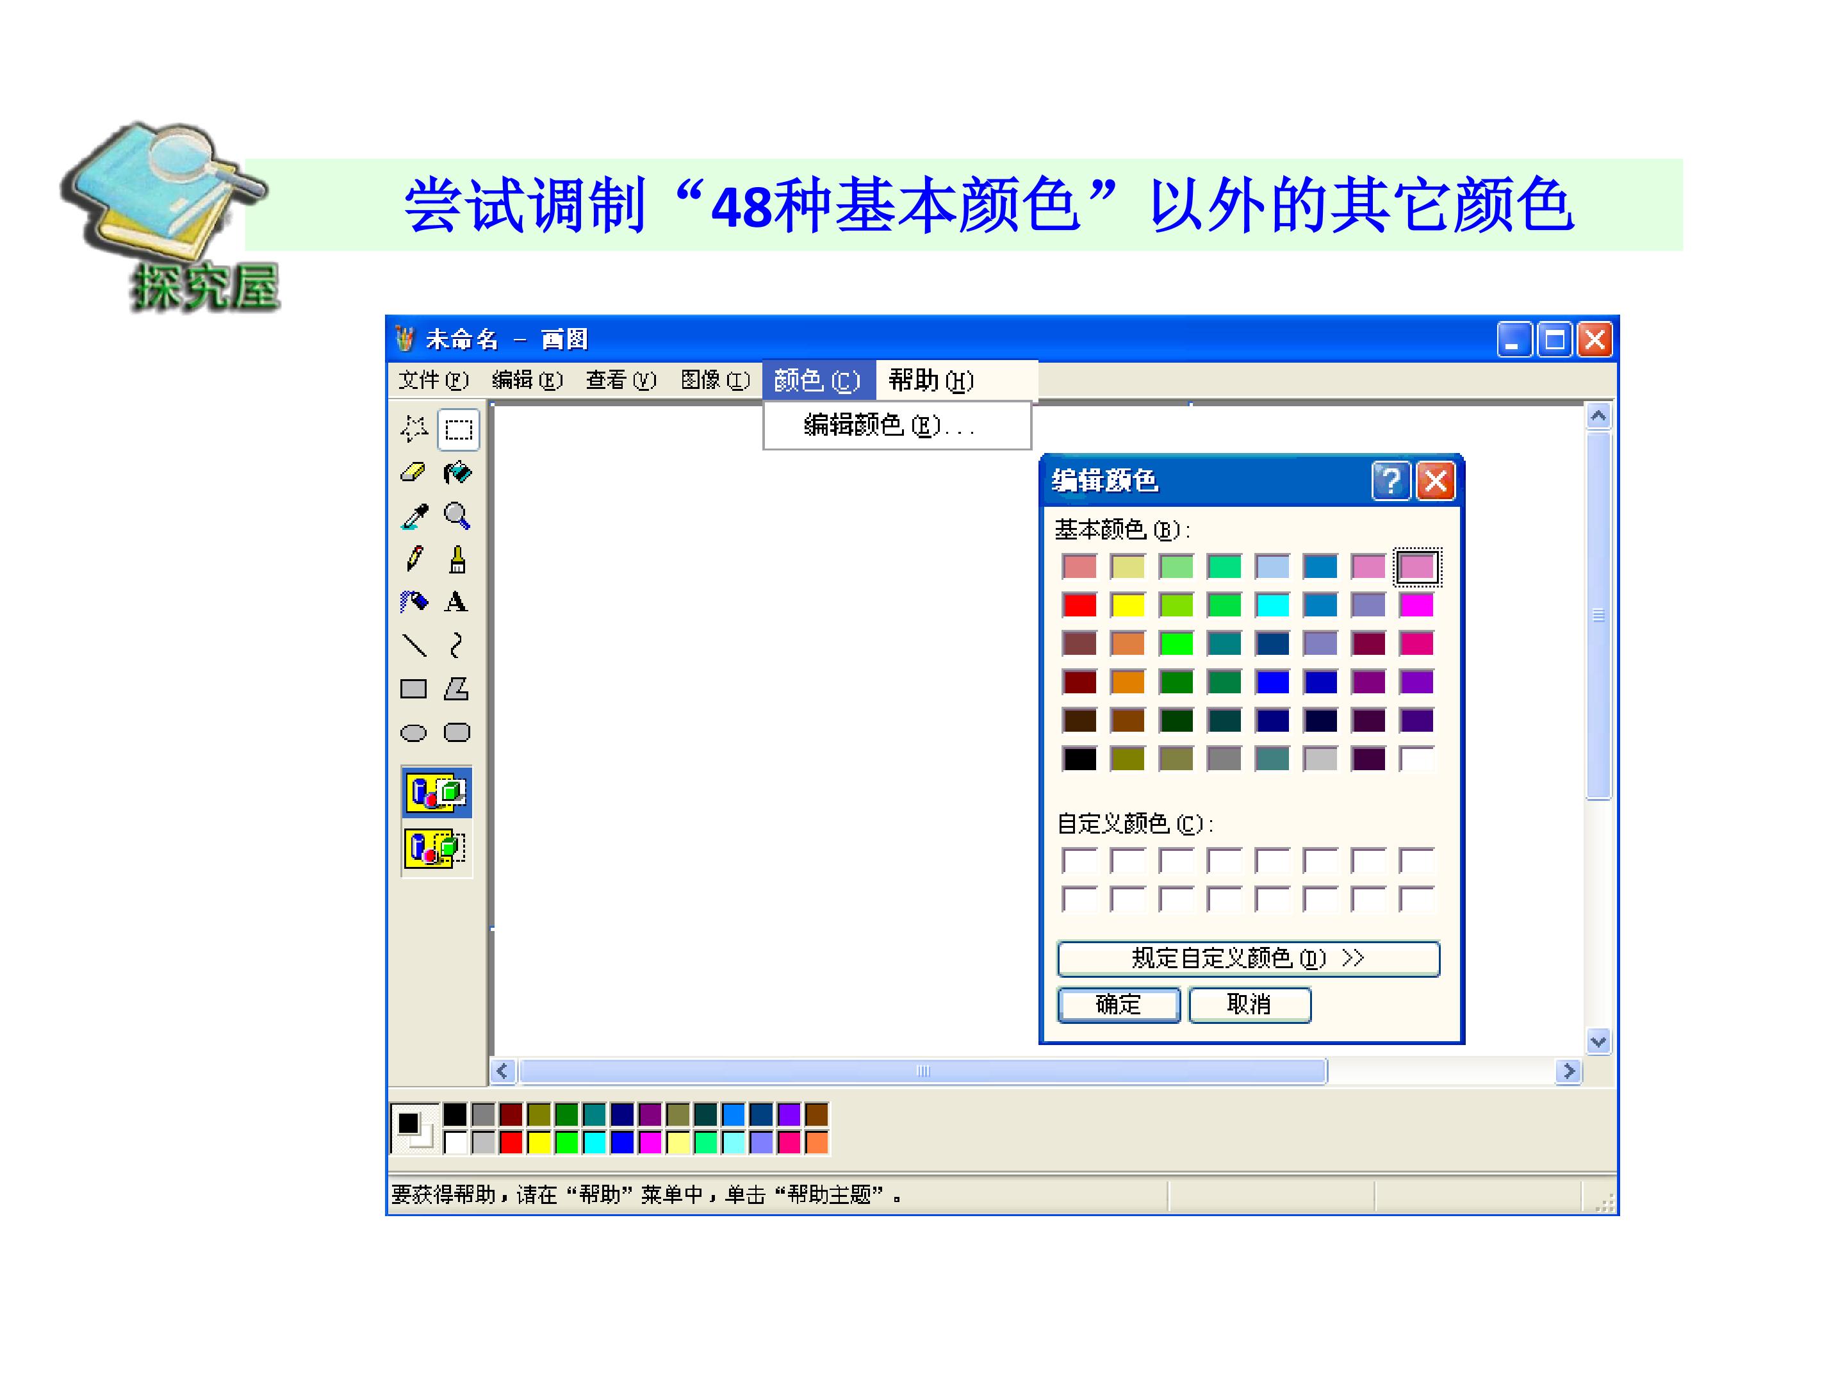Viewport: 1845px width, 1384px height.
Task: Click the vertical scrollbar up arrow
Action: tap(1598, 416)
